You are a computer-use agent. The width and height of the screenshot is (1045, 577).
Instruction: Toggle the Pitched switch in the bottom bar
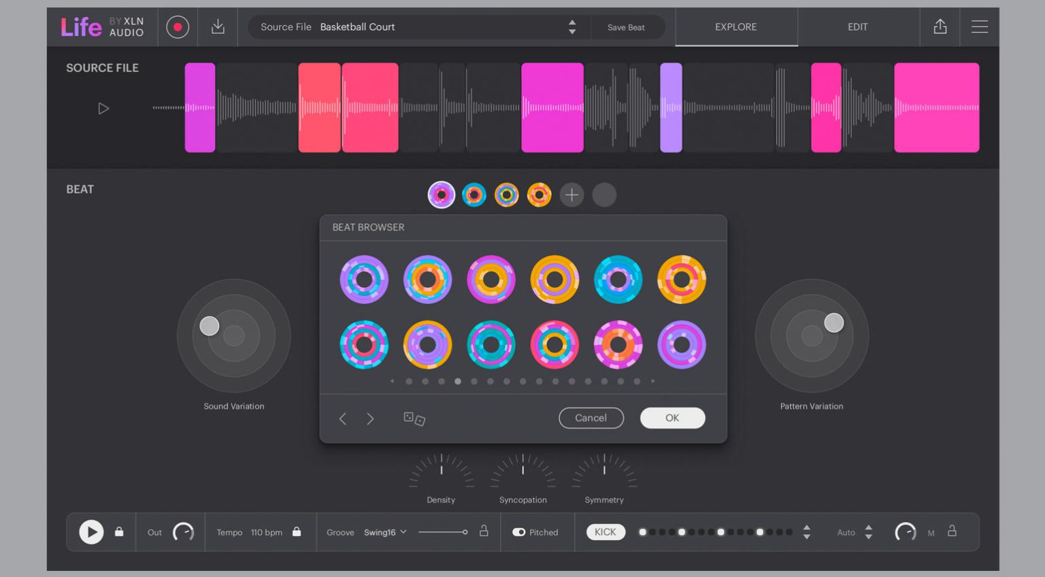pos(520,532)
